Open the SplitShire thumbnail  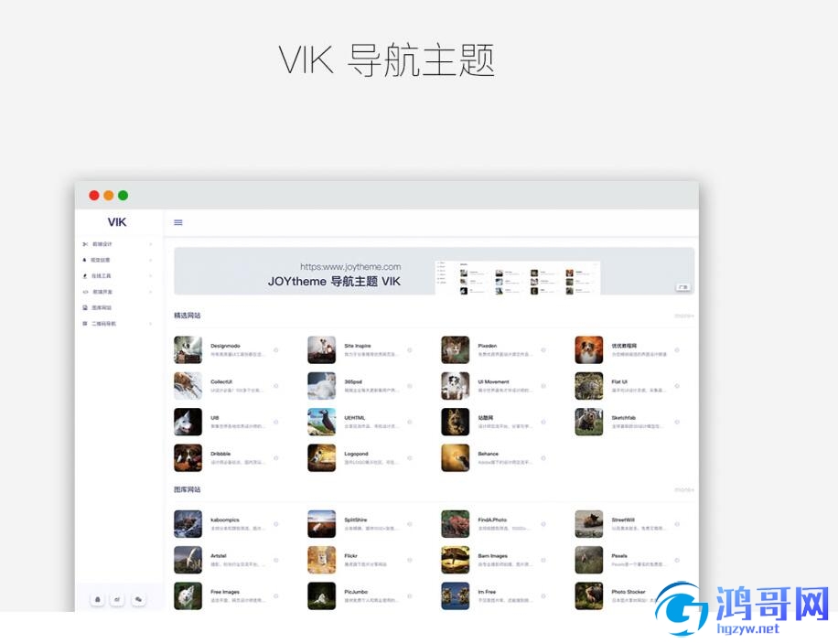pyautogui.click(x=322, y=524)
